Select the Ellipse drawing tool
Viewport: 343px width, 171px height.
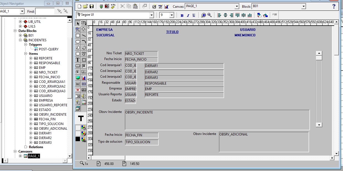[x=78, y=42]
